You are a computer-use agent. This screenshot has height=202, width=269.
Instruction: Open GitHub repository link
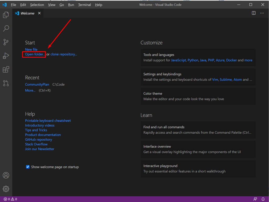(39, 140)
